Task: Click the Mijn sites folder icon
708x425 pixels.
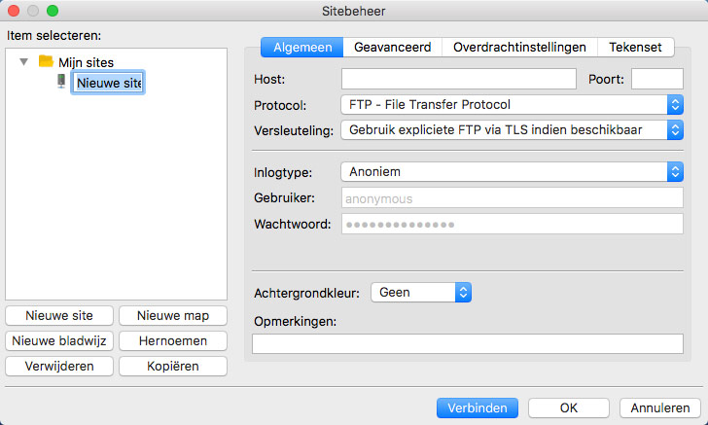Action: 46,61
